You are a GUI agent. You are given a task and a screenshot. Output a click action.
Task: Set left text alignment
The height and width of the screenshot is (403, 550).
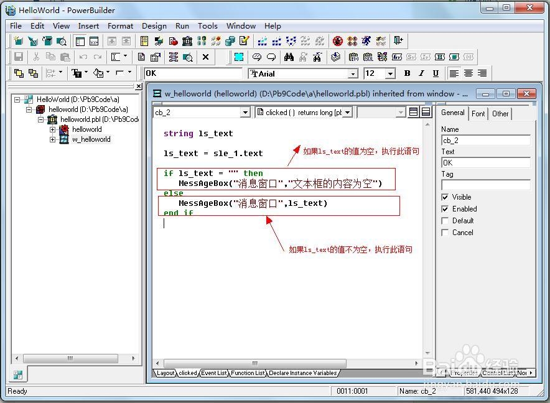point(454,73)
